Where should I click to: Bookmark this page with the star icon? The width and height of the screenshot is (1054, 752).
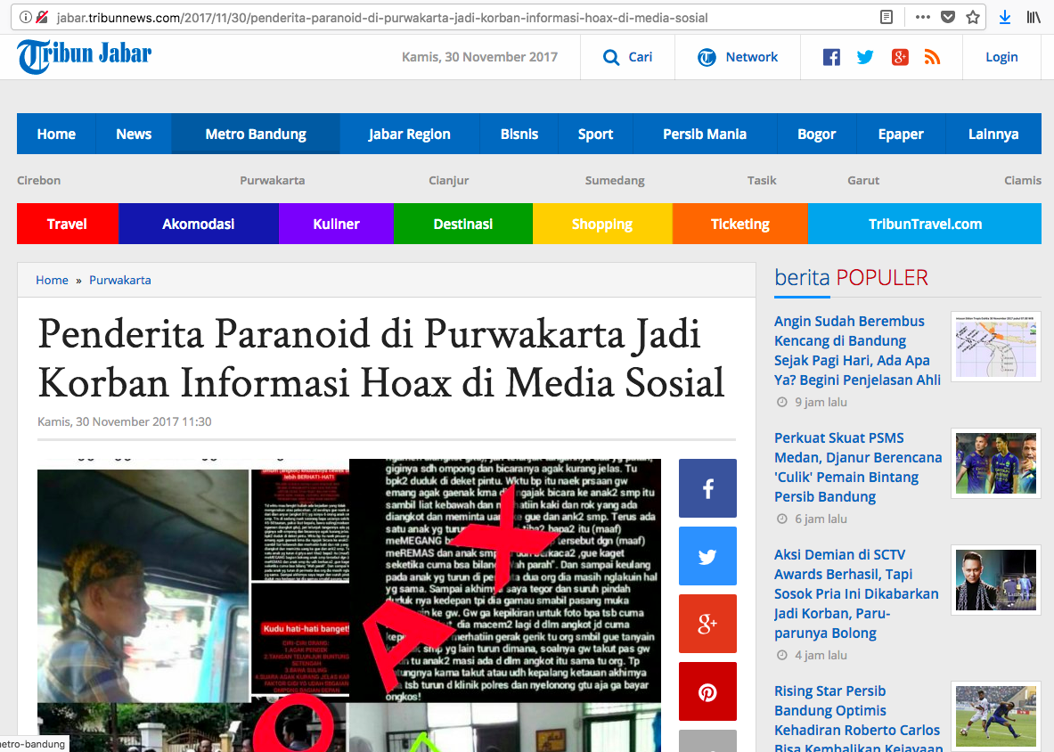coord(972,16)
